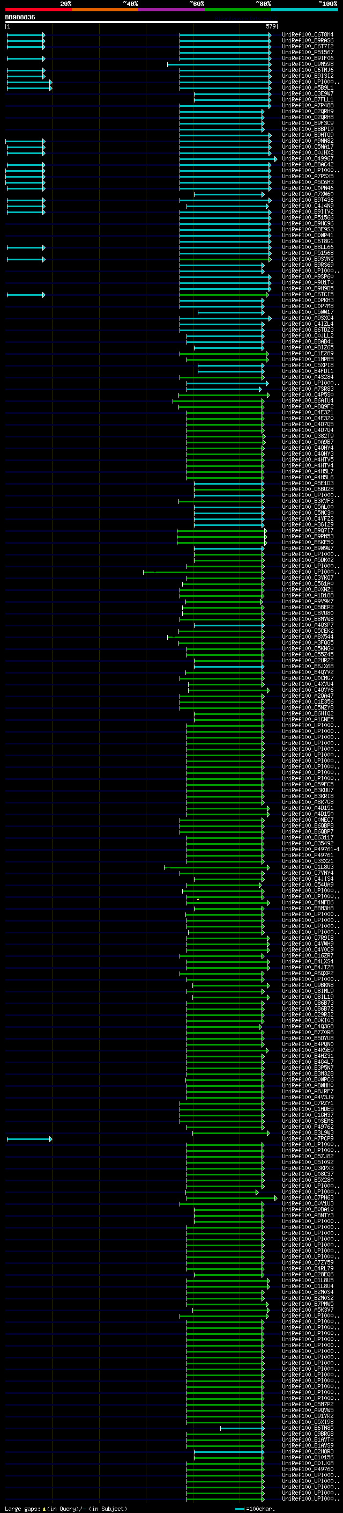Click the green ~80% identity legend segment
Image resolution: width=343 pixels, height=1513 pixels.
(238, 10)
